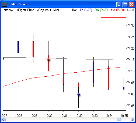Click the 10:31 time axis label
The image size is (136, 123).
coord(64,116)
